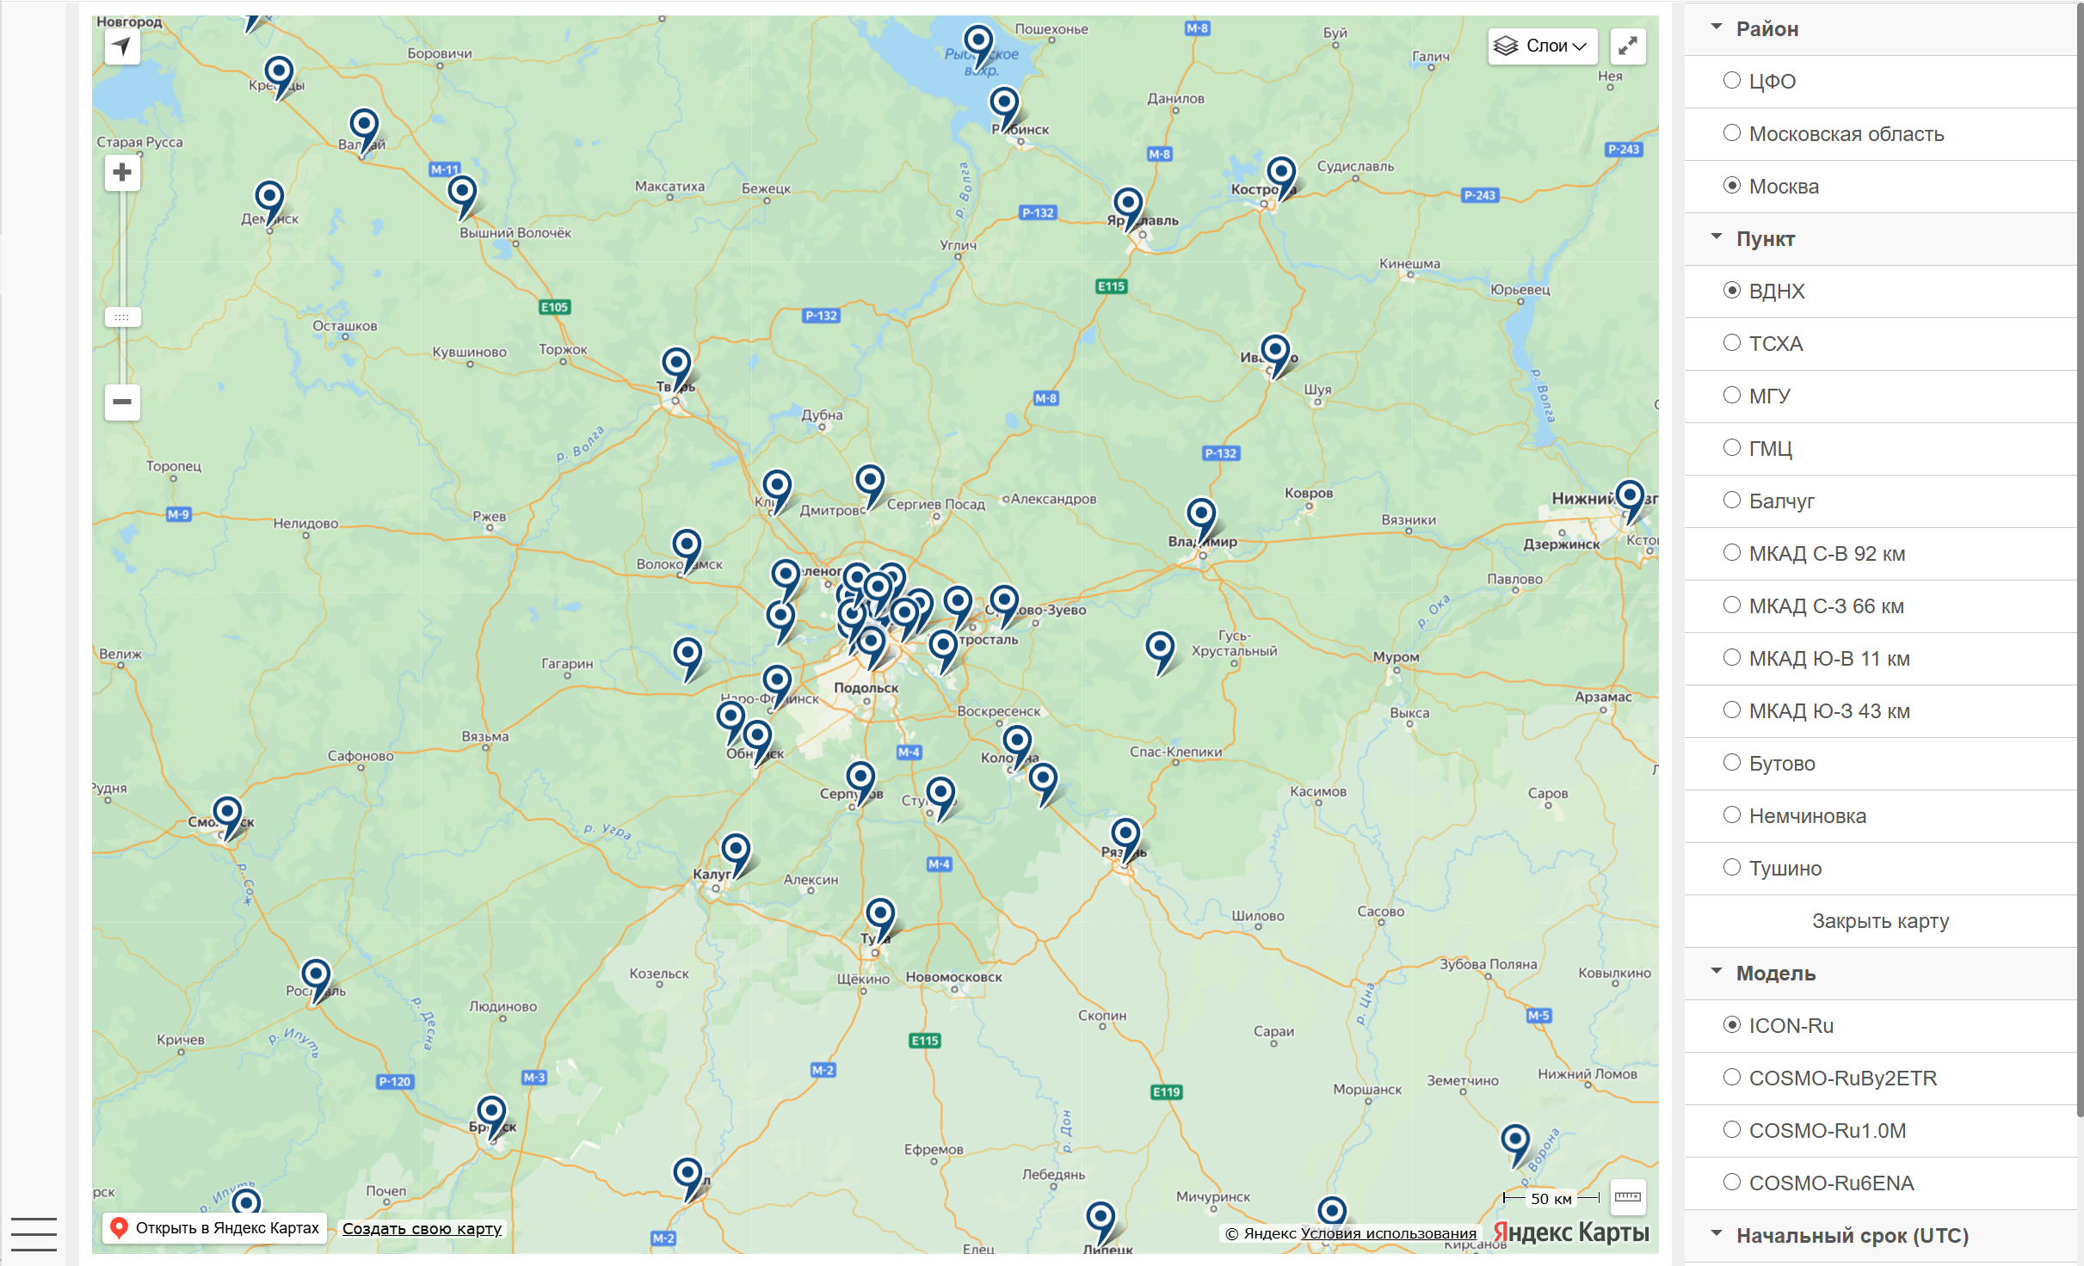
Task: Zoom out with the minus button
Action: [x=122, y=402]
